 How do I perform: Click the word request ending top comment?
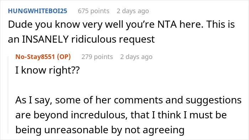tap(137, 40)
